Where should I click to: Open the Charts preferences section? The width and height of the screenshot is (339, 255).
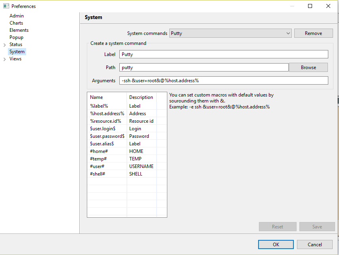[x=16, y=23]
